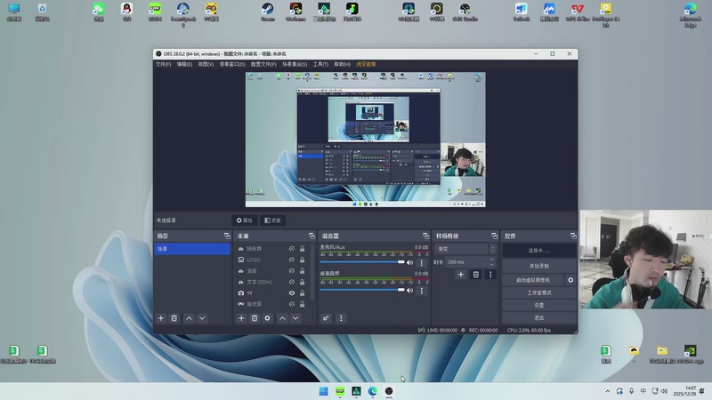Toggle lock on the LOGO source

(x=302, y=260)
